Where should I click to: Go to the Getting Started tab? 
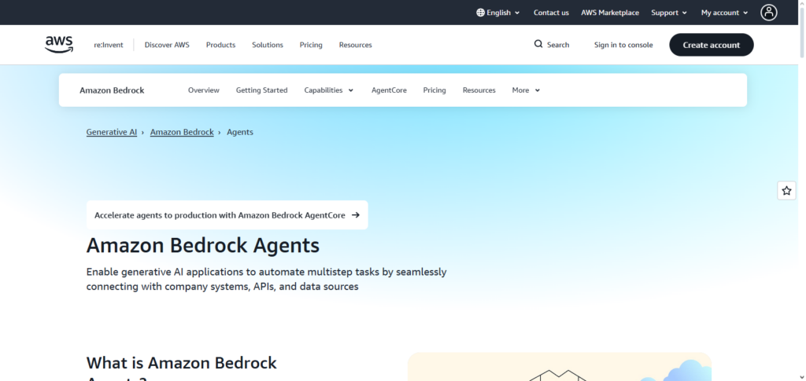[261, 90]
